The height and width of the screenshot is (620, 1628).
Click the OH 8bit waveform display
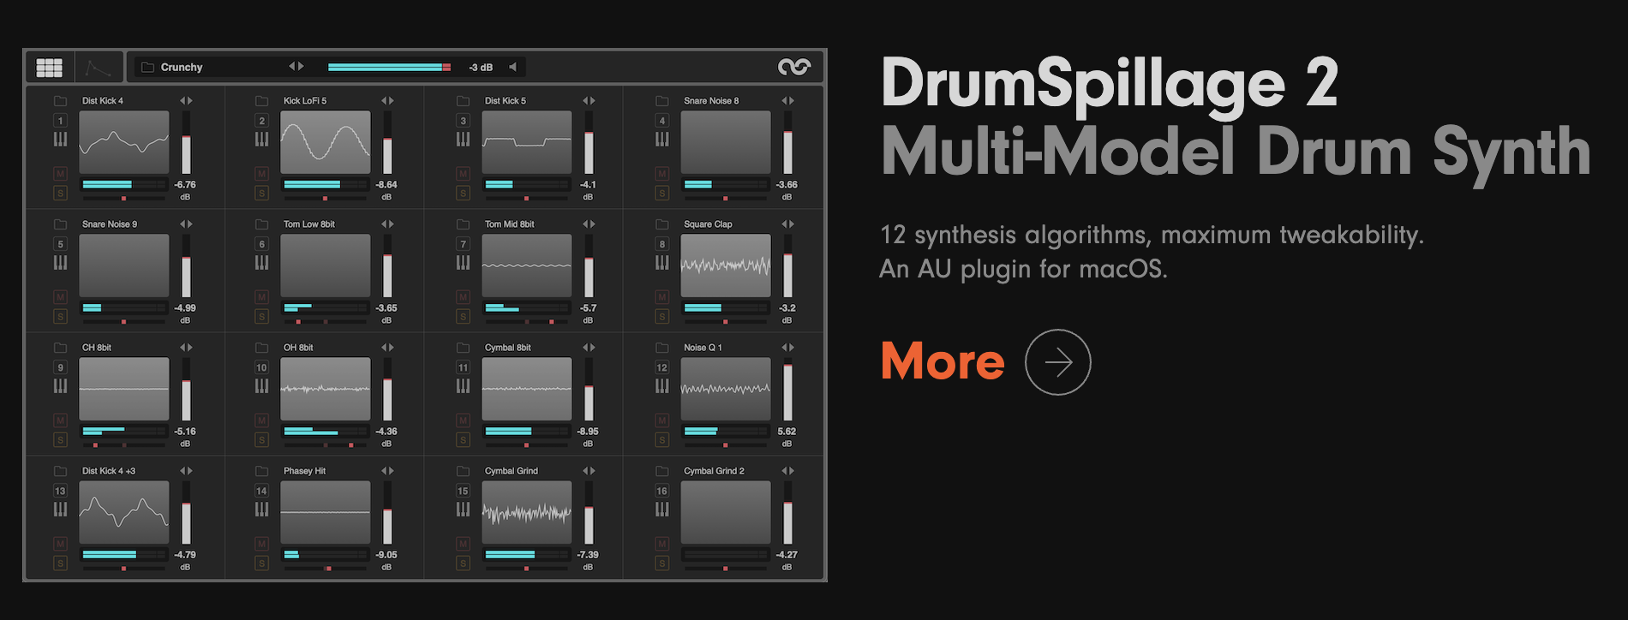tap(325, 389)
